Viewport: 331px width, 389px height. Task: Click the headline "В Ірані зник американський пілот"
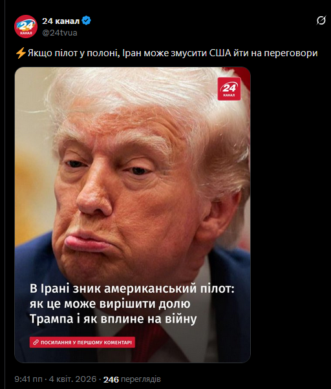pyautogui.click(x=132, y=289)
